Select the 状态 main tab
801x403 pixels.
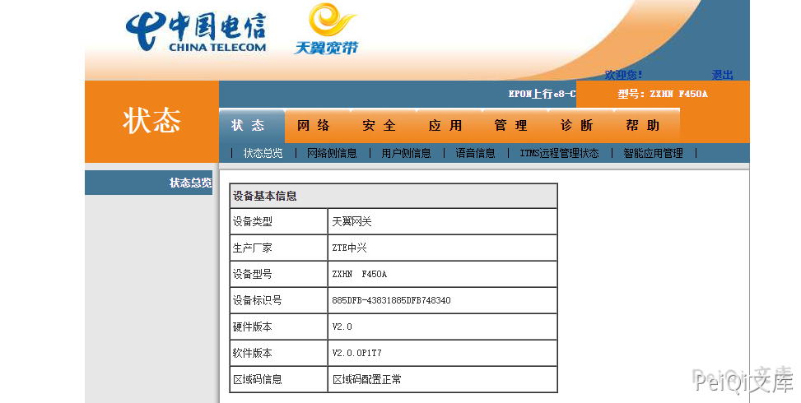(x=248, y=126)
